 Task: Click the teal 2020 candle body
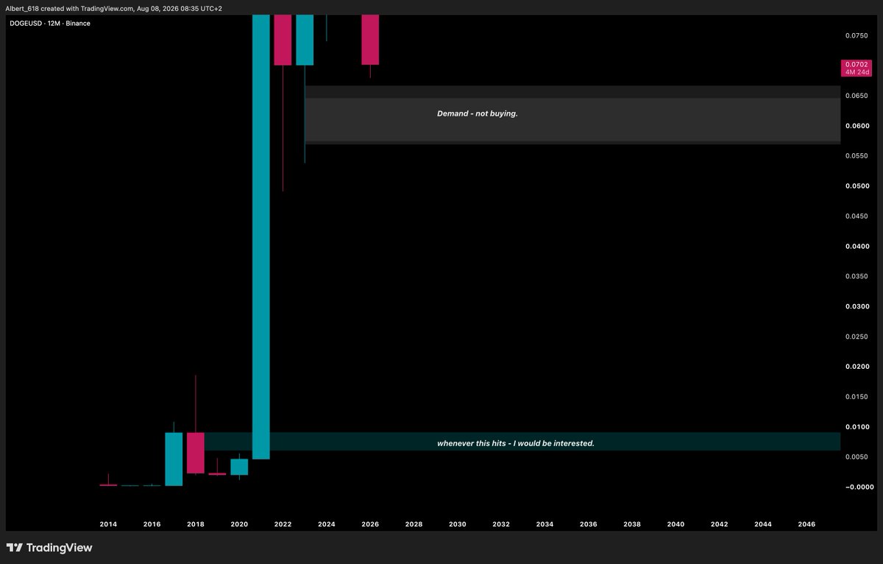[239, 467]
